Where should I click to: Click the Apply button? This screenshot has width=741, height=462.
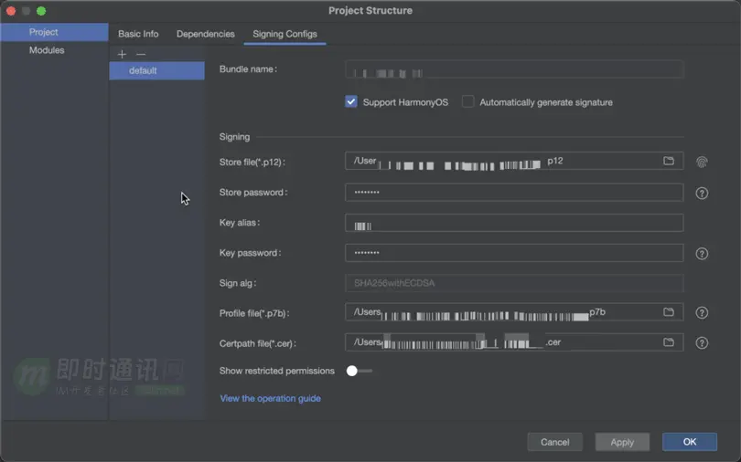pyautogui.click(x=622, y=442)
